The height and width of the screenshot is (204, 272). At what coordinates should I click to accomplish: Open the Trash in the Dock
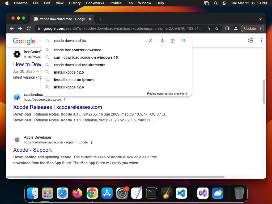tap(239, 193)
